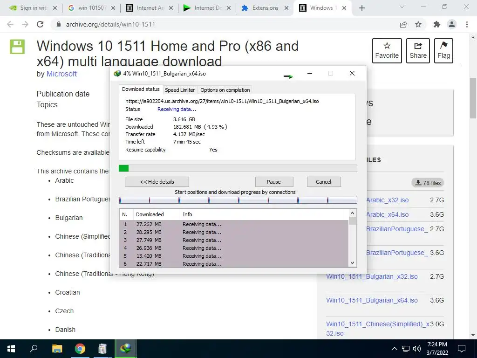Open Win10_1511_Bulgarian_x32.iso link
Viewport: 477px width, 358px height.
[372, 276]
